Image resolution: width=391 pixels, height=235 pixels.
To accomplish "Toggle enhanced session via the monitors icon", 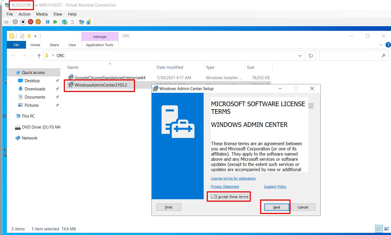I will (x=82, y=22).
